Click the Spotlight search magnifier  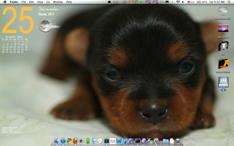point(229,2)
